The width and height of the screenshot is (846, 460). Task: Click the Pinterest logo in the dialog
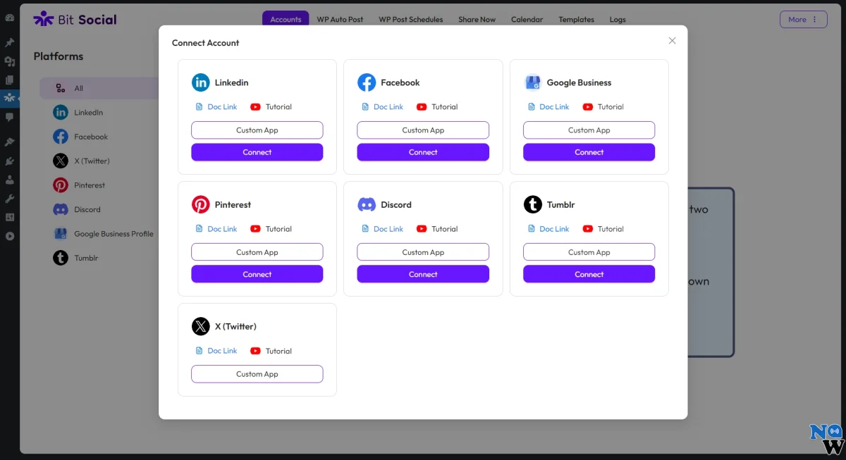tap(201, 204)
